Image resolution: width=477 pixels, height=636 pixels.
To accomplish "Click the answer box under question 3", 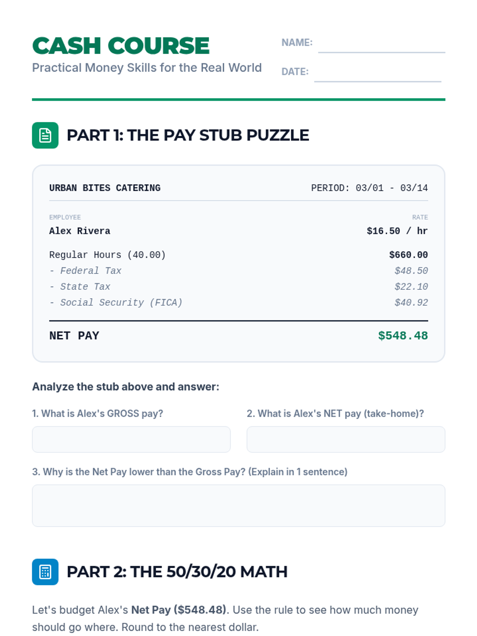I will click(x=238, y=505).
